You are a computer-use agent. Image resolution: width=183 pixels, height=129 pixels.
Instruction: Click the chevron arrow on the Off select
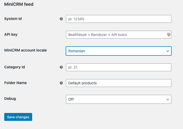click(x=168, y=100)
